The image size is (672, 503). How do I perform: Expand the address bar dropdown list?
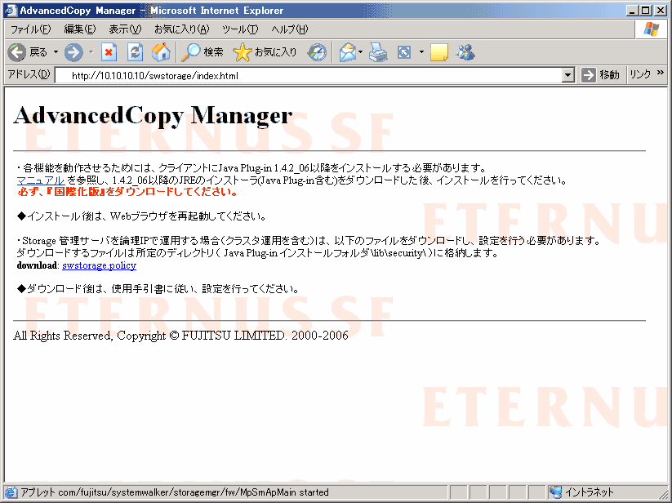(567, 75)
